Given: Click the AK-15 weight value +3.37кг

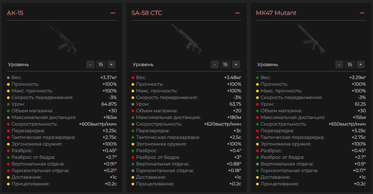Looking at the screenshot, I should [109, 77].
